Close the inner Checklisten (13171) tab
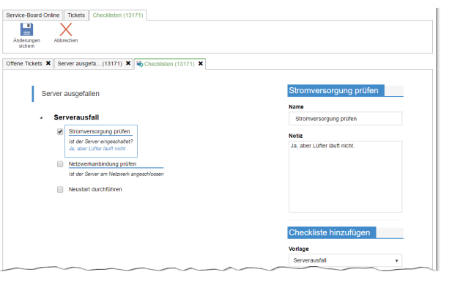 pyautogui.click(x=200, y=64)
